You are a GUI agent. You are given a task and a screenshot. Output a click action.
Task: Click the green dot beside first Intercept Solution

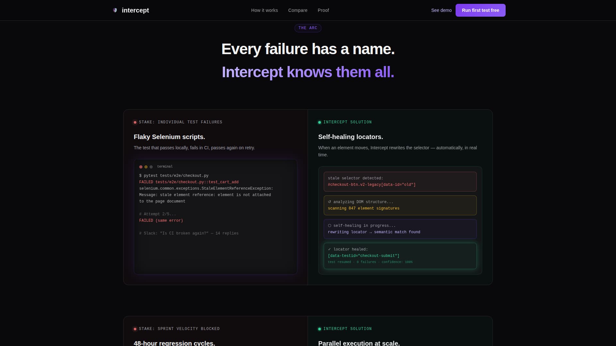click(320, 122)
